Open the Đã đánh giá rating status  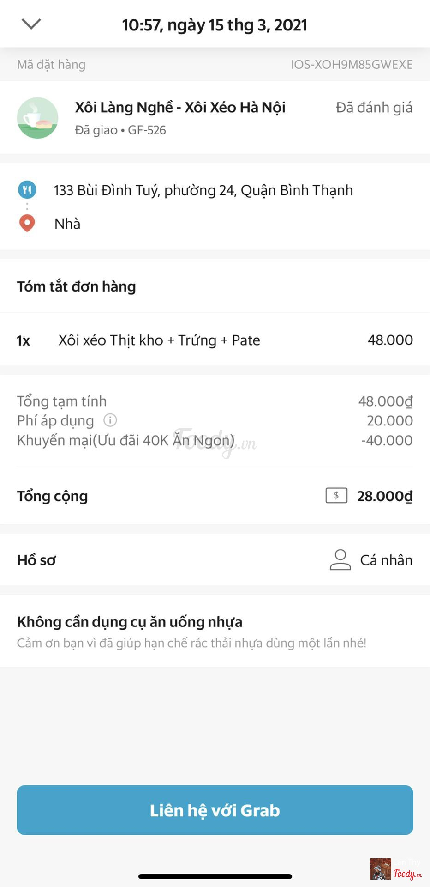[x=374, y=108]
